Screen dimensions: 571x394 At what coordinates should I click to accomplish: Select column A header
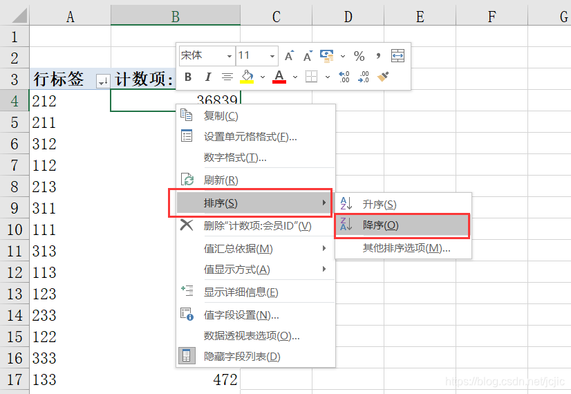[x=71, y=16]
